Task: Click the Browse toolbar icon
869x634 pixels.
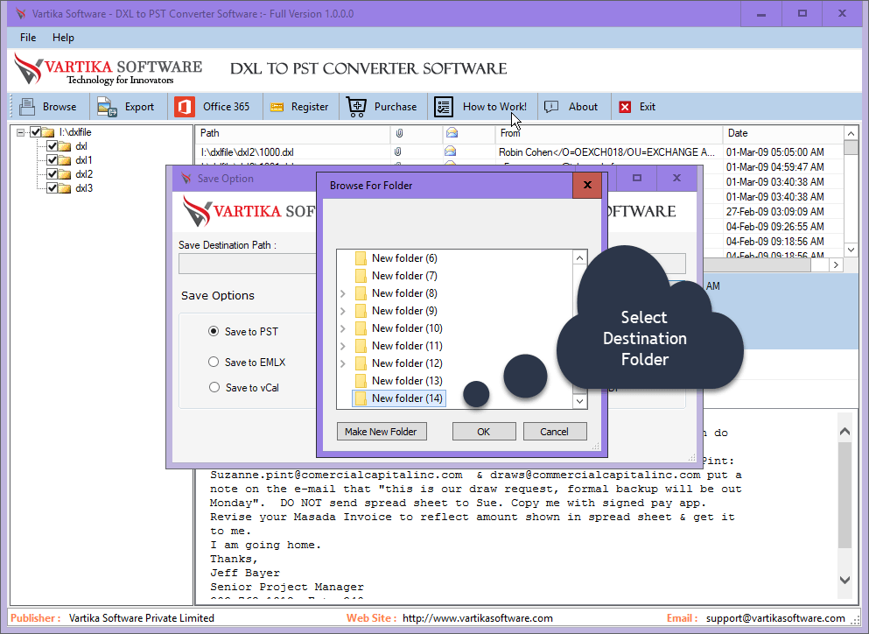Action: (26, 107)
